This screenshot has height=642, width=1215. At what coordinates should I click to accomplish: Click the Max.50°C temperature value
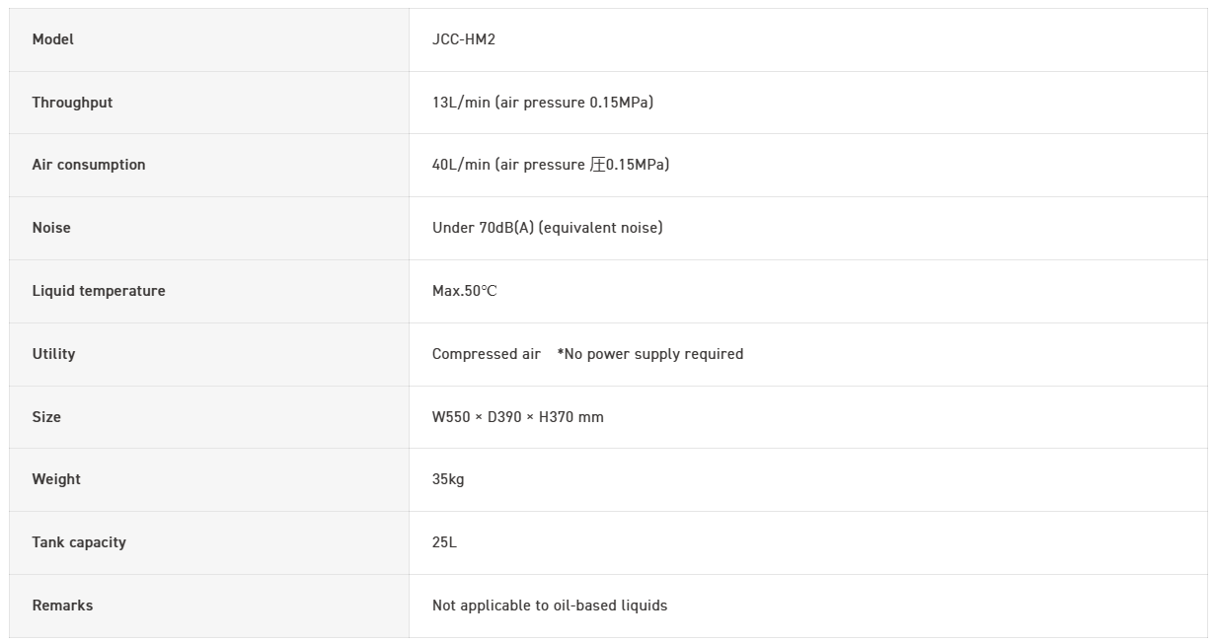pos(464,291)
